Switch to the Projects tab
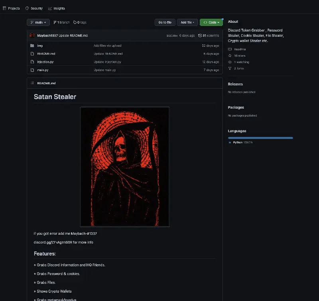Image resolution: width=319 pixels, height=301 pixels. 12,8
